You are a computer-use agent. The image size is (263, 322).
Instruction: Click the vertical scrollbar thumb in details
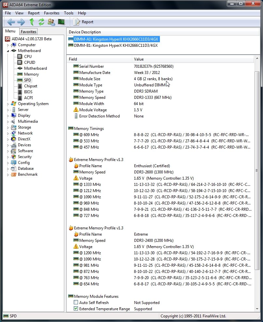pyautogui.click(x=257, y=170)
